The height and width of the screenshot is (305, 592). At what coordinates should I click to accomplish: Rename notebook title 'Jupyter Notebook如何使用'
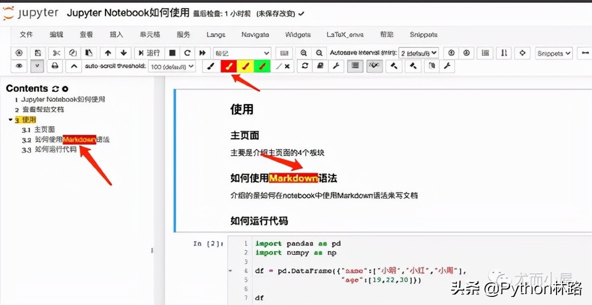coord(128,13)
